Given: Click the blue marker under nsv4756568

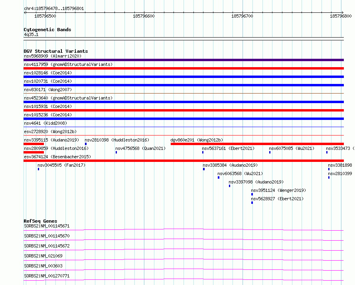Looking at the screenshot, I should coord(116,152).
